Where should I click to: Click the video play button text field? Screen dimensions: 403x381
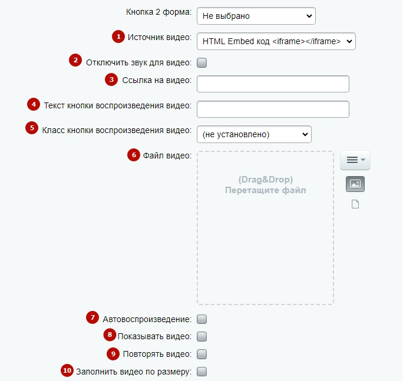[x=273, y=109]
